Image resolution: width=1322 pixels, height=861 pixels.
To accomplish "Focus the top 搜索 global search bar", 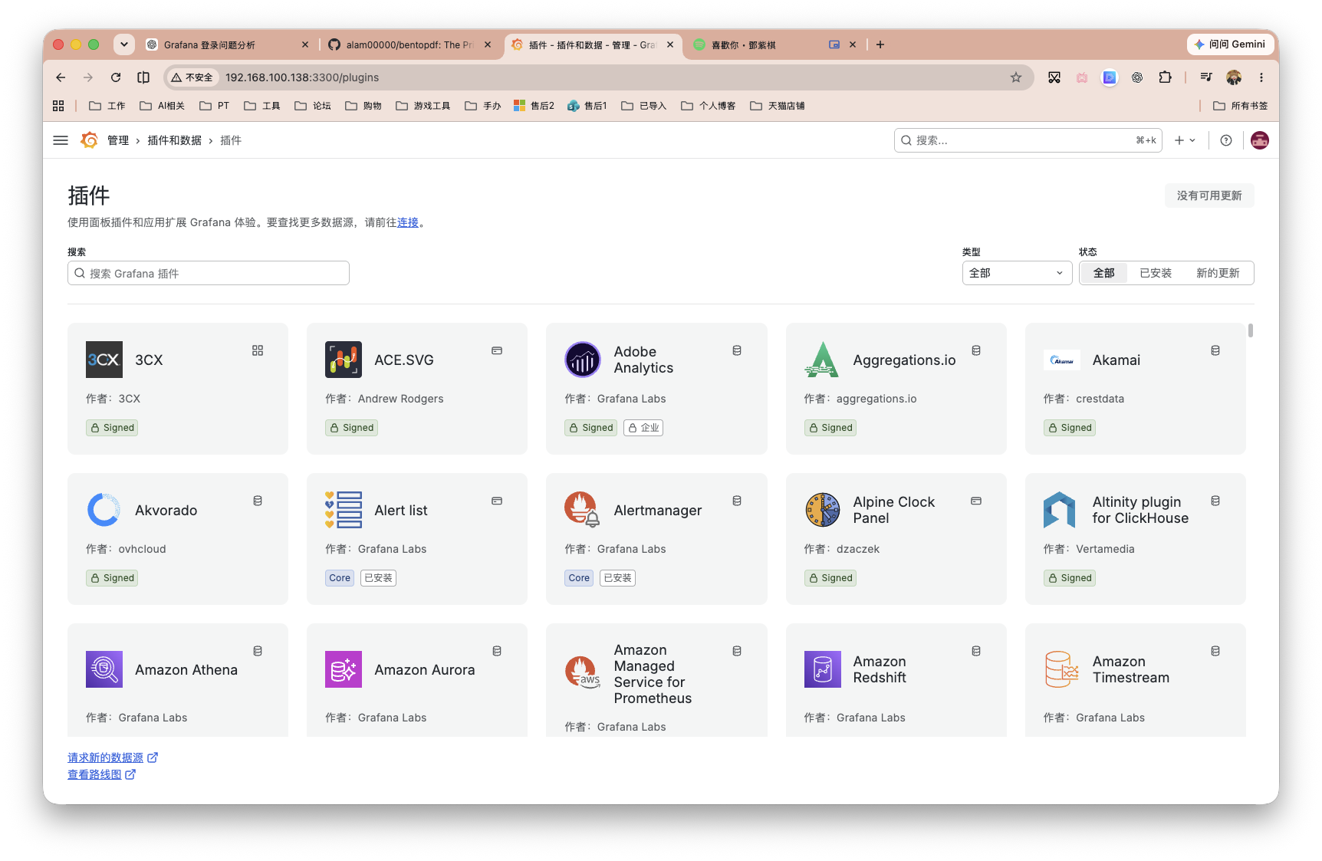I will pos(1028,140).
